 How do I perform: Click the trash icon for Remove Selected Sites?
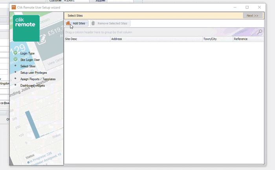coord(93,23)
